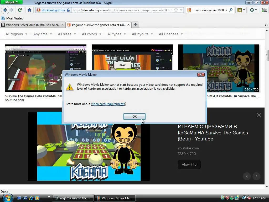
Task: Expand the All types filter
Action: coord(116,34)
